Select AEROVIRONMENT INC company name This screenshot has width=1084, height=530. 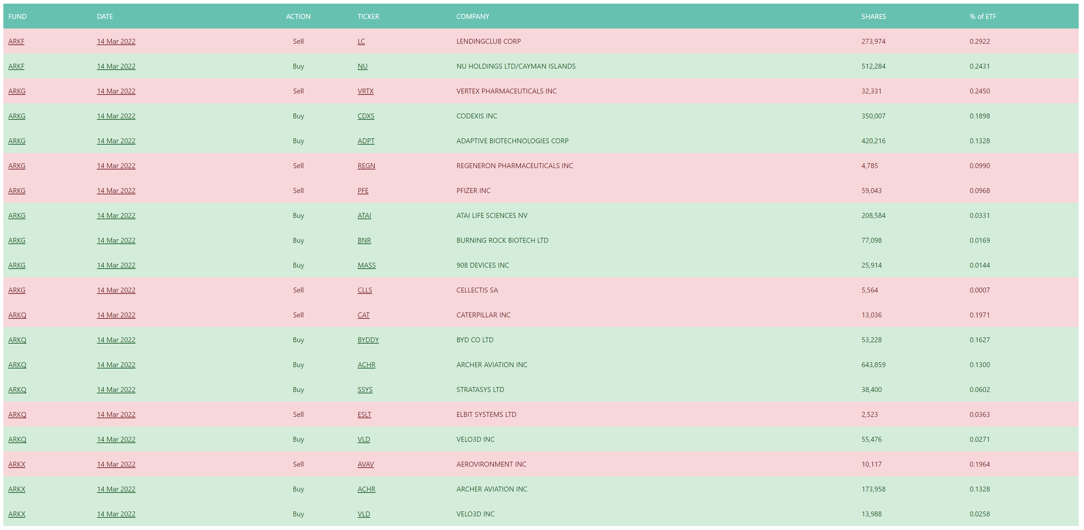pyautogui.click(x=491, y=464)
